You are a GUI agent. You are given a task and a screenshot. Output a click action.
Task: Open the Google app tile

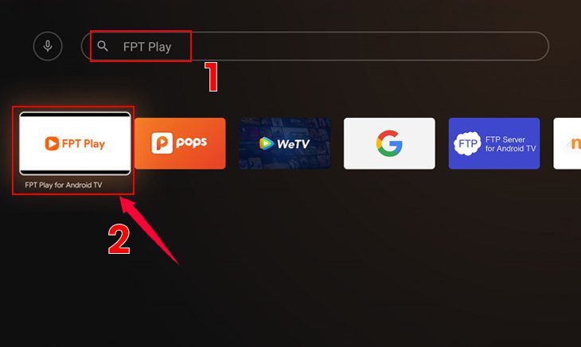(389, 143)
